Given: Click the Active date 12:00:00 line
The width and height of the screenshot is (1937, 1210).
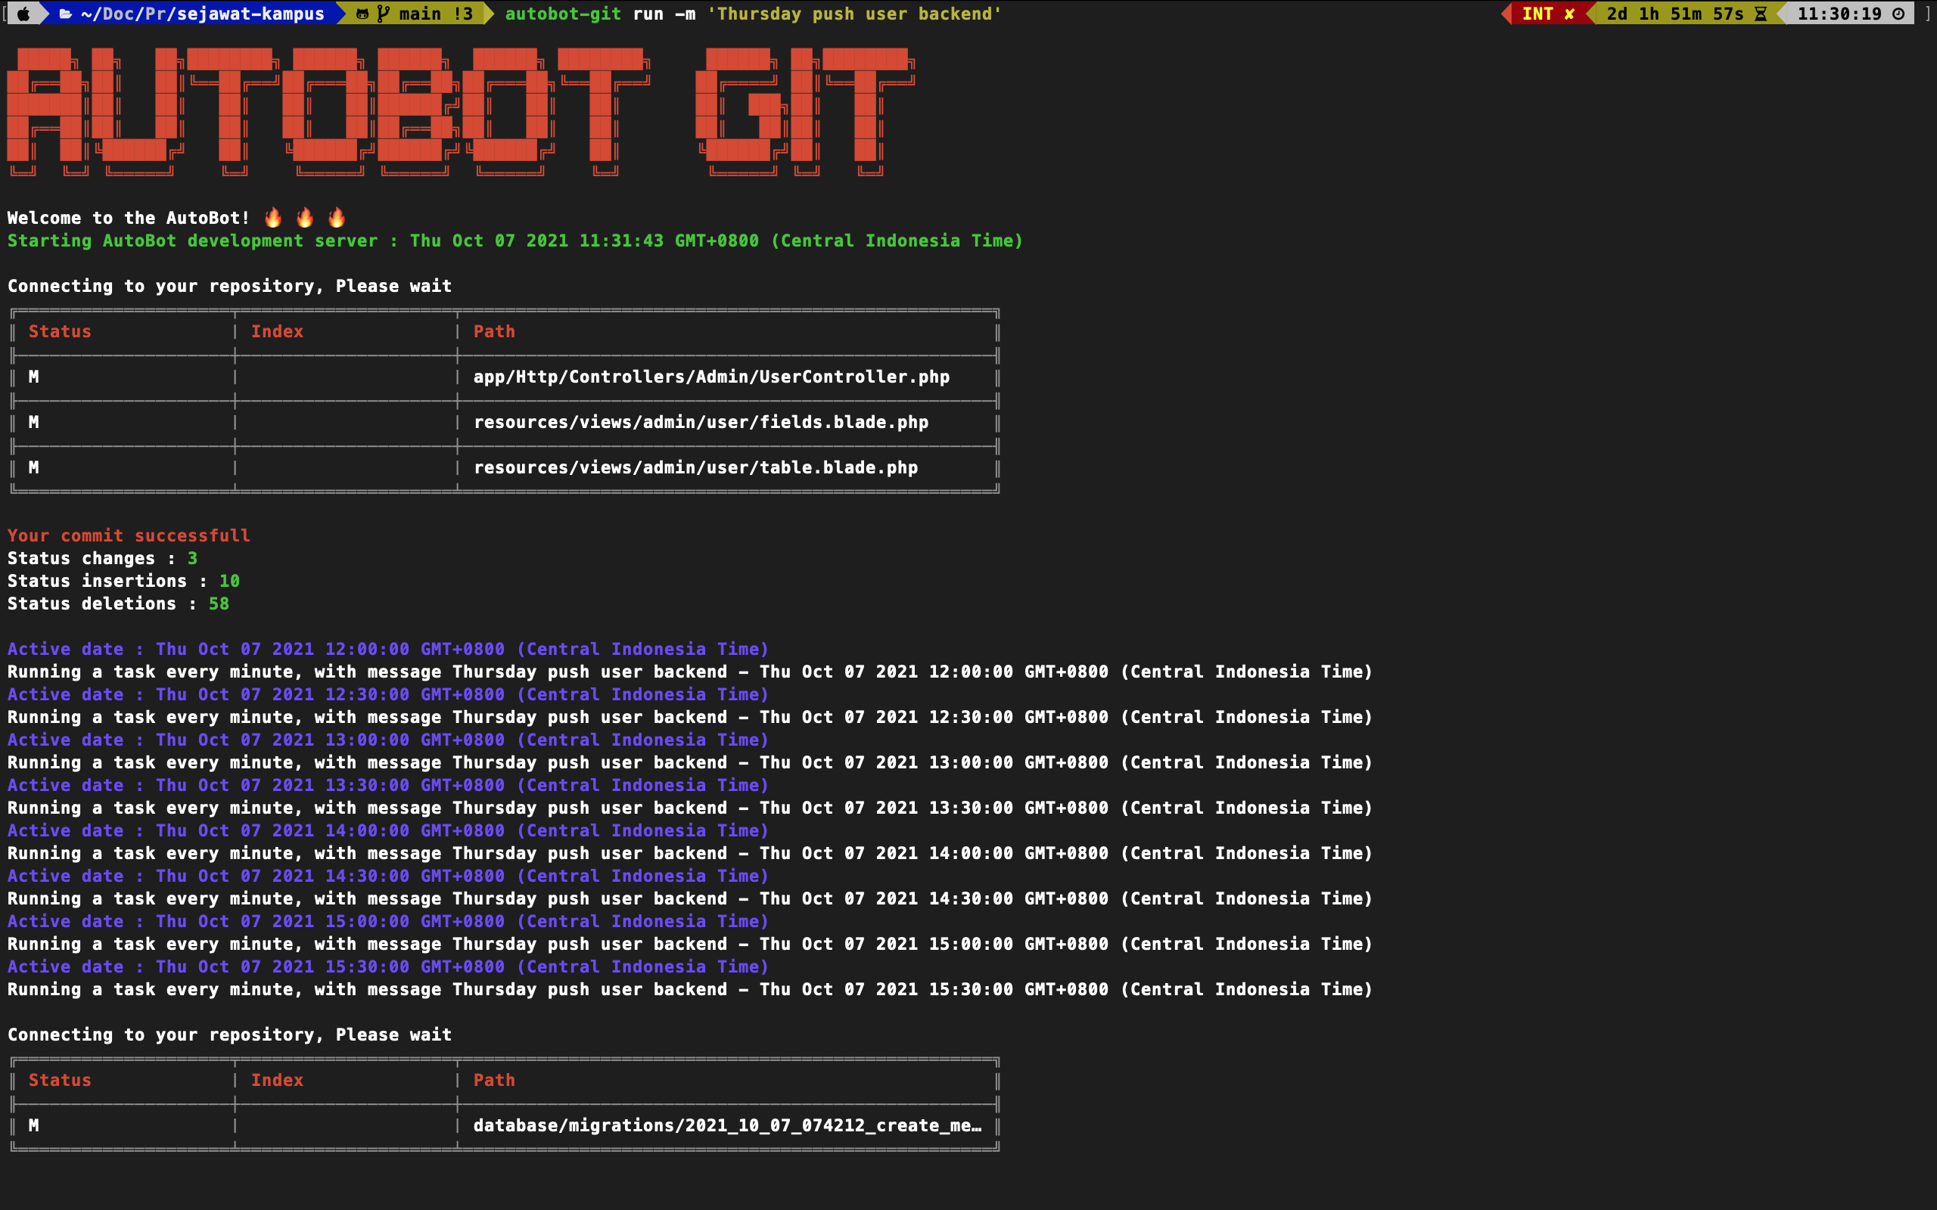Looking at the screenshot, I should click(387, 649).
